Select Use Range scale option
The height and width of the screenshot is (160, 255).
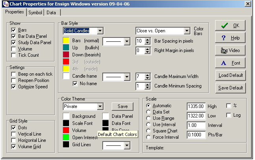[x=148, y=118]
